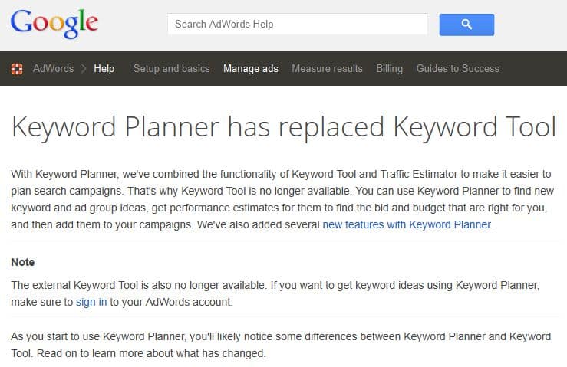Open Guides to Success
This screenshot has height=367, width=567.
tap(457, 69)
